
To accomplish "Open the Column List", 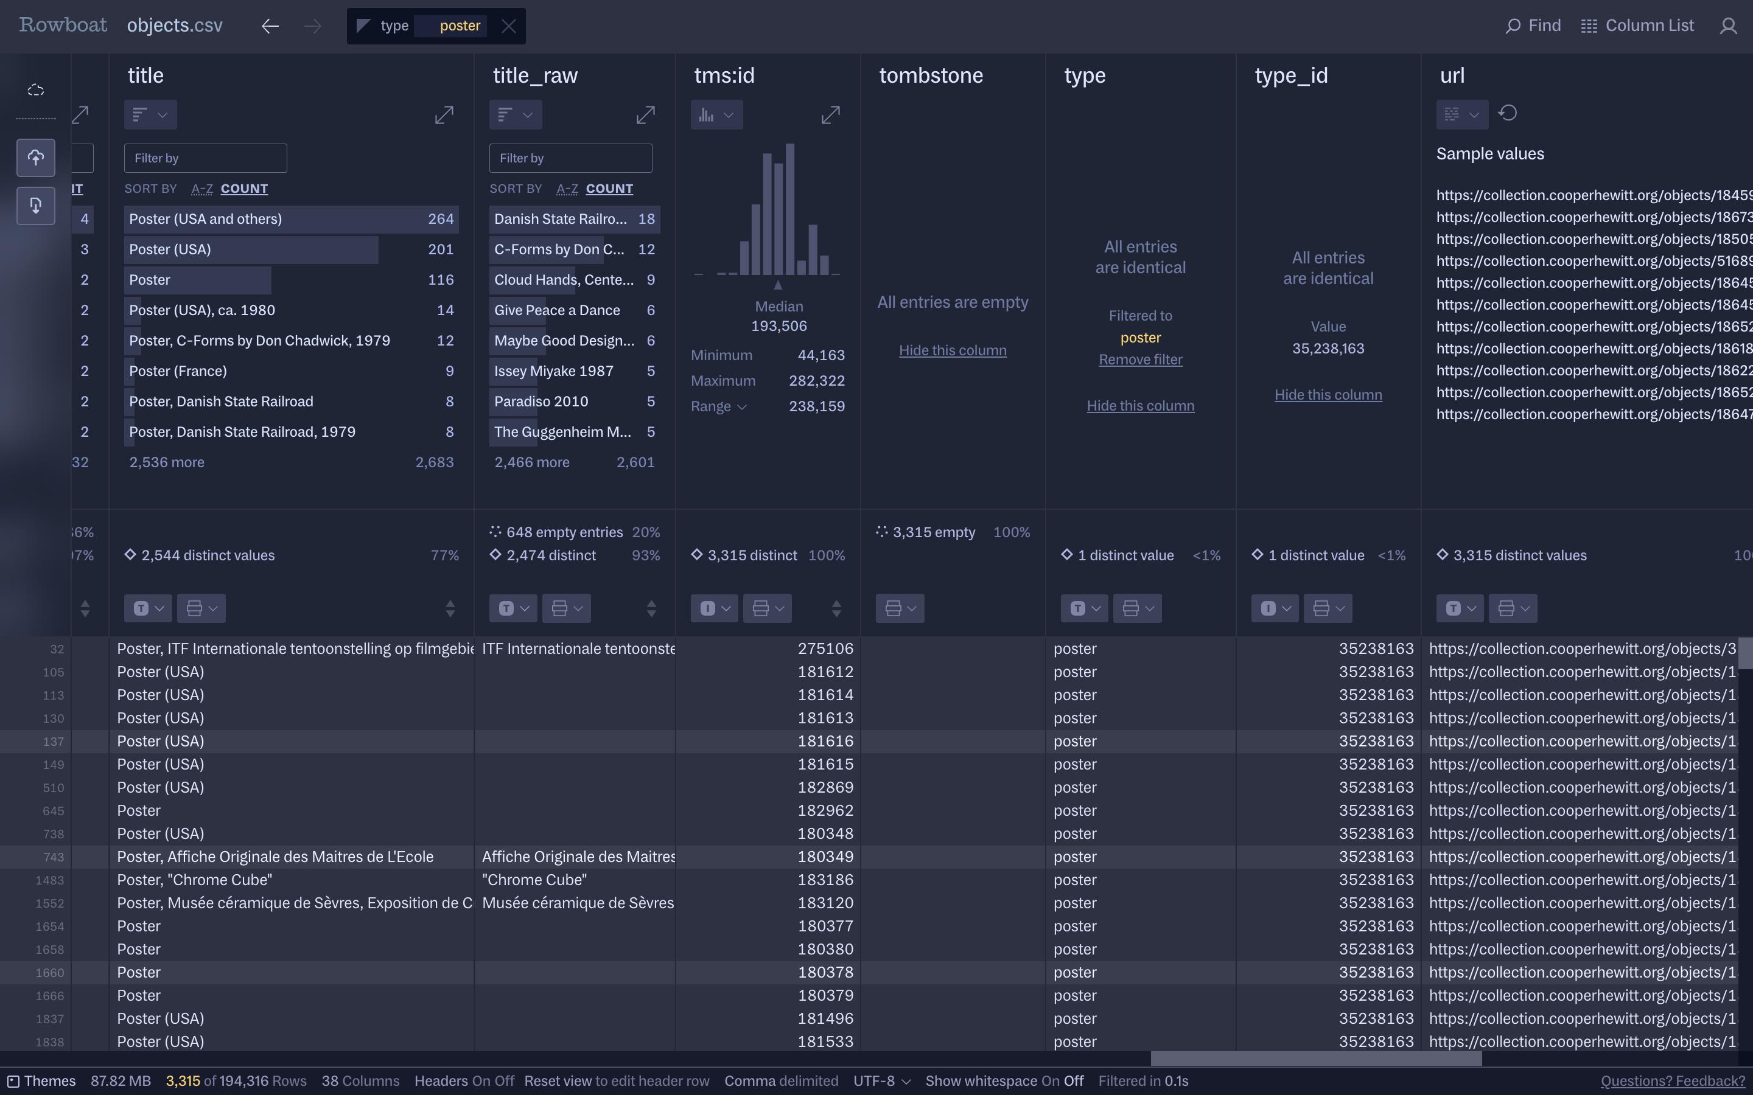I will (1637, 26).
